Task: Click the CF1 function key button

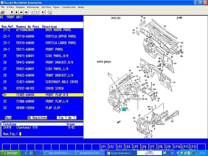Action: tap(104, 147)
